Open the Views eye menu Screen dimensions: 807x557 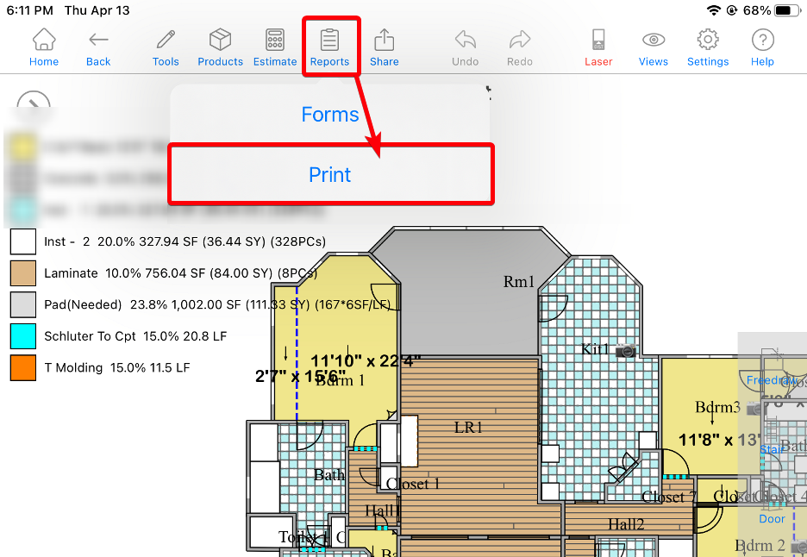[654, 47]
